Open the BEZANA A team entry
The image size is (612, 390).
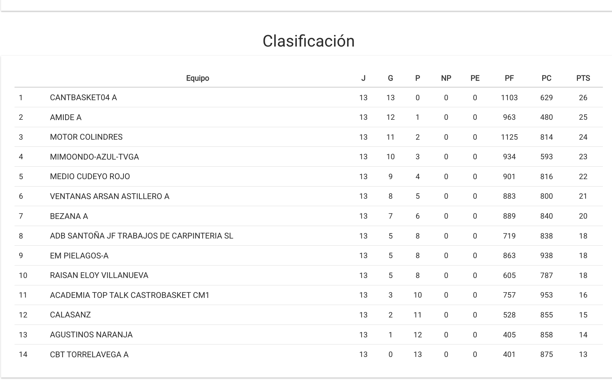tap(69, 216)
